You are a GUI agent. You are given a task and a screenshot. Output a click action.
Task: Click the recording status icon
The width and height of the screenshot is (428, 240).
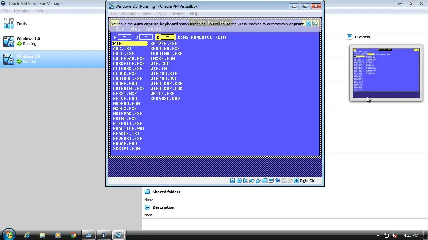pyautogui.click(x=277, y=181)
